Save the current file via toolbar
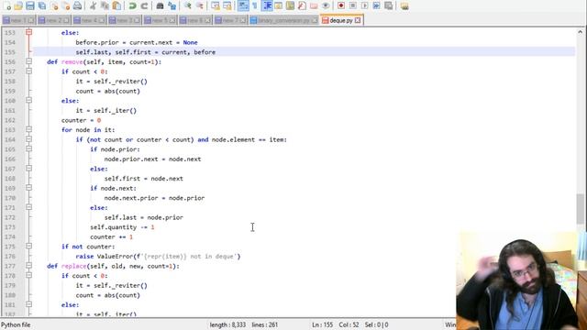Image resolution: width=587 pixels, height=330 pixels. (30, 6)
